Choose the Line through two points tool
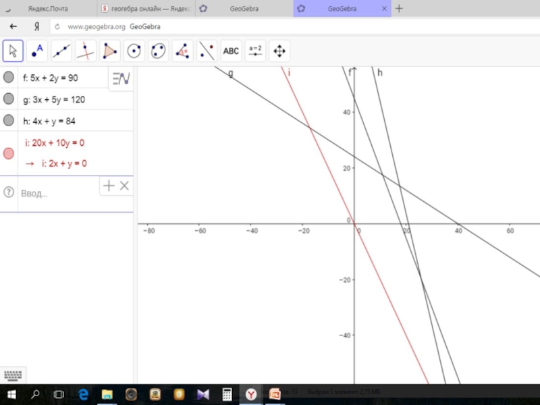Viewport: 540px width, 405px height. (x=61, y=51)
